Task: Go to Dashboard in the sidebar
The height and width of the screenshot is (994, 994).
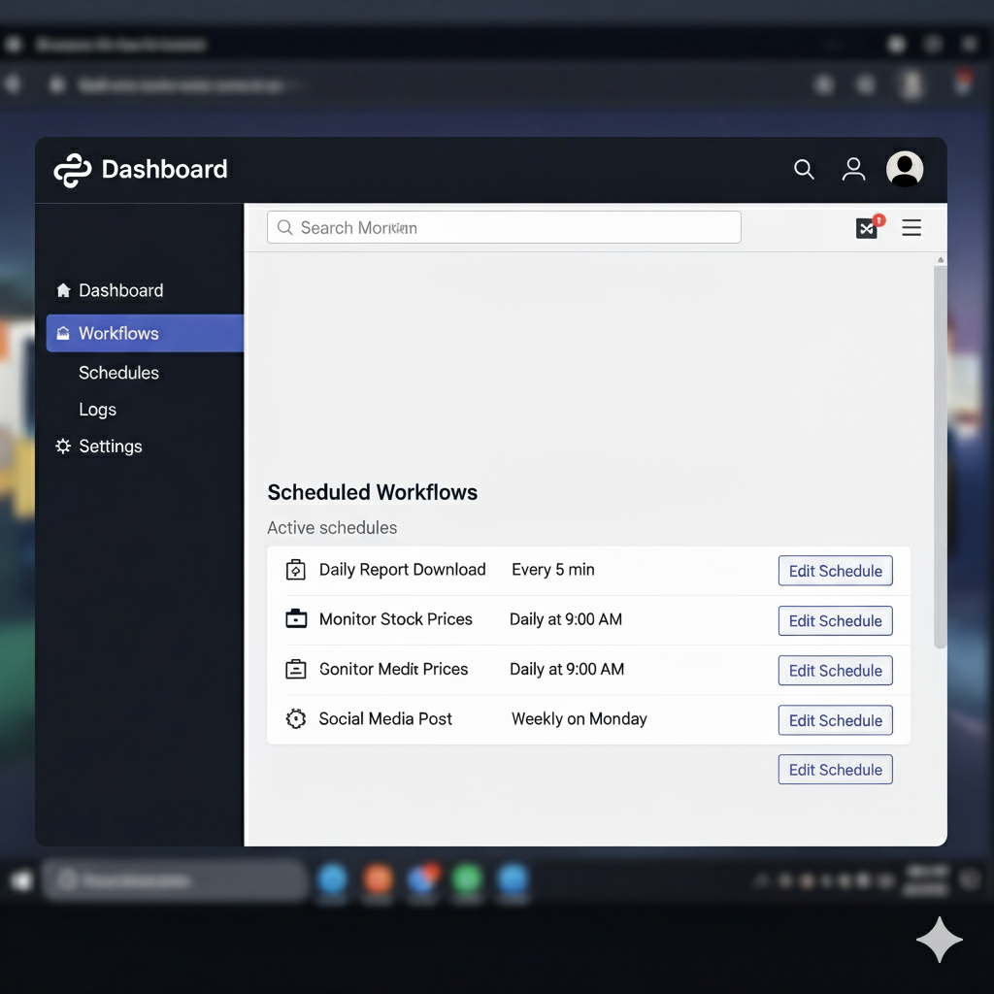Action: coord(120,290)
